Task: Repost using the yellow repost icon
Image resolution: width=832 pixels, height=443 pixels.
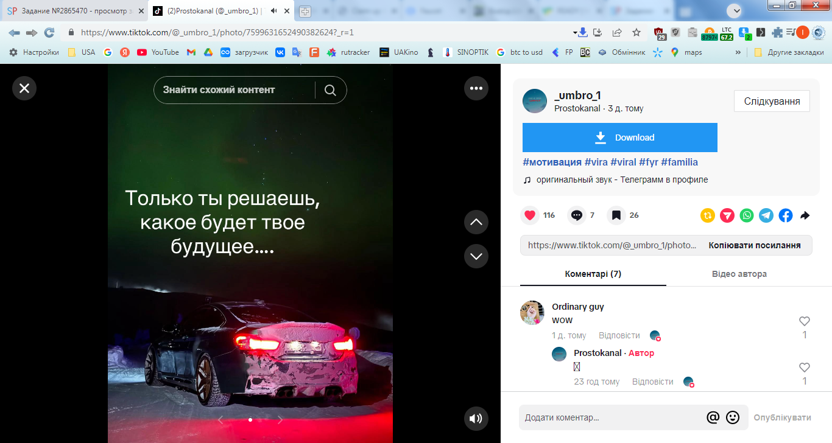Action: coord(708,215)
